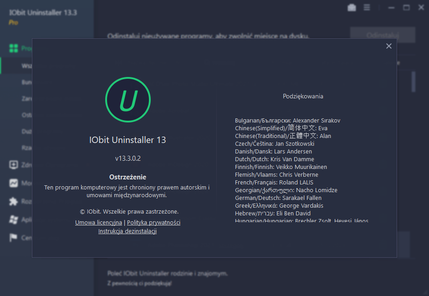Open the Polityka prywatności link
Screen dimensions: 429x296
153,222
